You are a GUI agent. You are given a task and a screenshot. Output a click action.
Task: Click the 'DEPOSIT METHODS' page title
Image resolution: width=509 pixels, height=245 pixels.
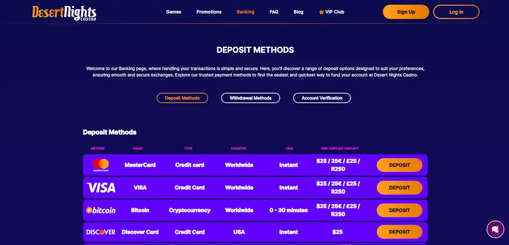point(255,50)
